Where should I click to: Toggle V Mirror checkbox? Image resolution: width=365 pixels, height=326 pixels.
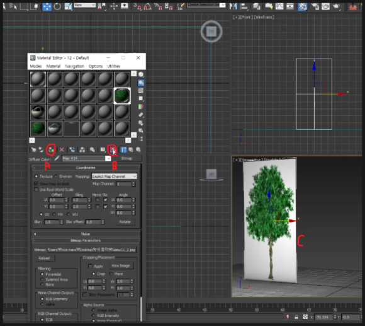(98, 207)
